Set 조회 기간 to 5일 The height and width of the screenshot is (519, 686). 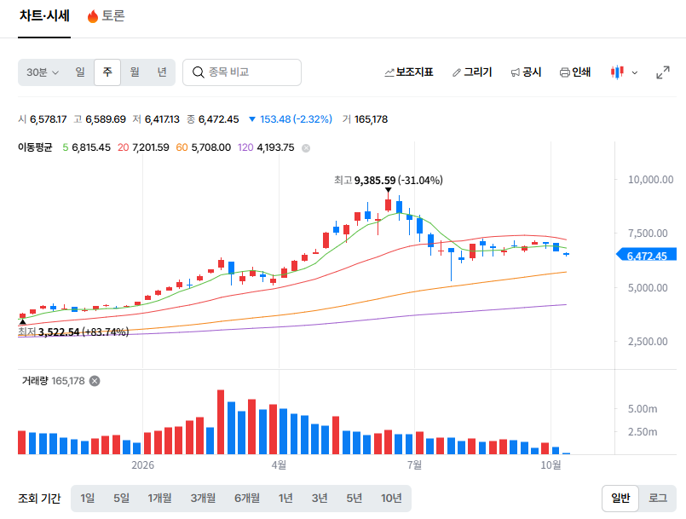(x=121, y=498)
